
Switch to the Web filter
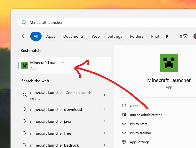tap(96, 36)
